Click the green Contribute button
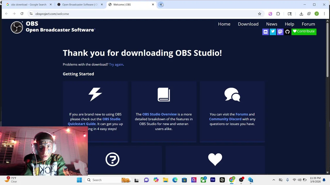The image size is (330, 185). click(x=304, y=31)
